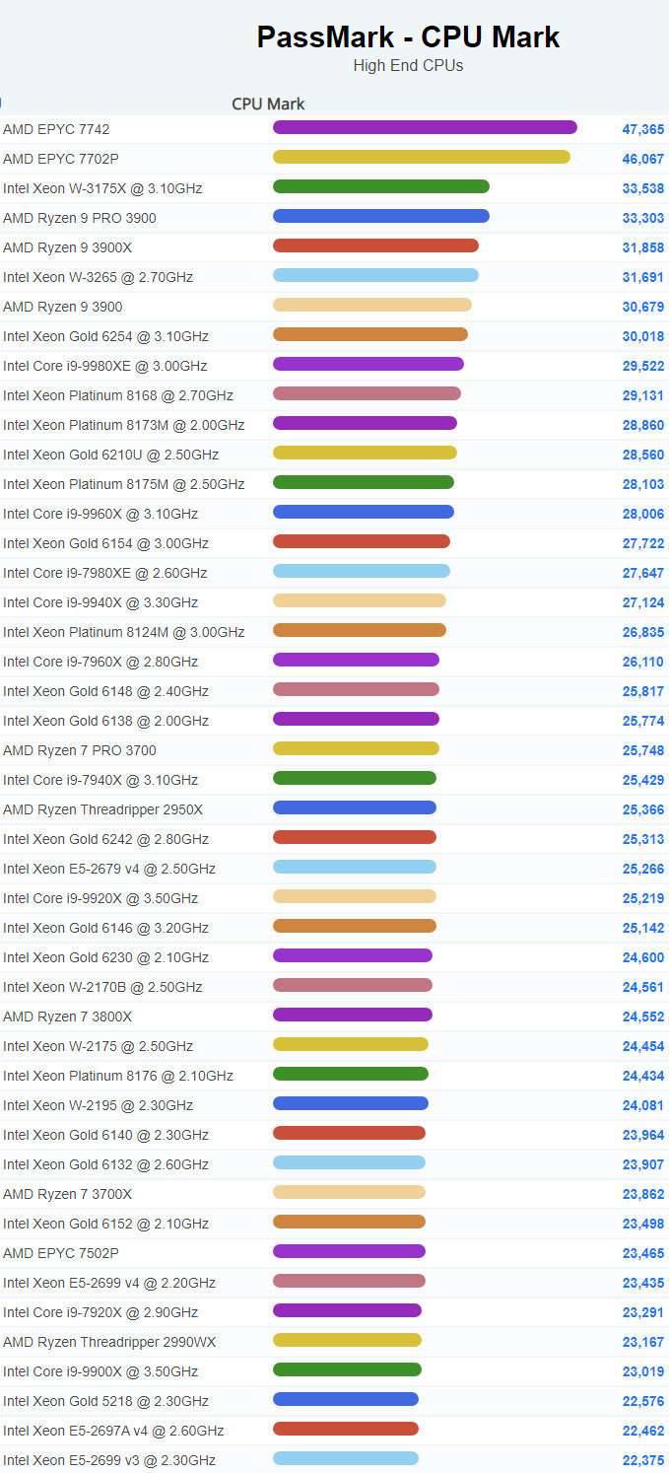The image size is (669, 1473).
Task: Click score 22,375 for Xeon E5-2699 v3
Action: (643, 1460)
